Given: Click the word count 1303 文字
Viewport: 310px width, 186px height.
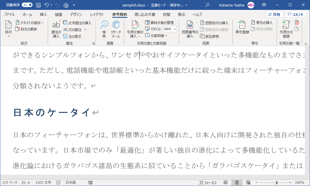Looking at the screenshot, I should [43, 183].
